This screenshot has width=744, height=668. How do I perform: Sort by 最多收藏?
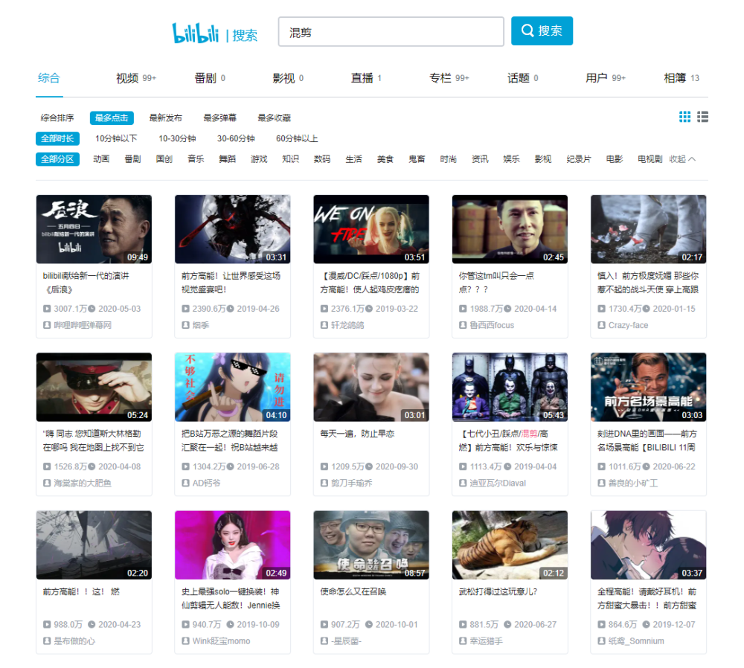tap(275, 118)
